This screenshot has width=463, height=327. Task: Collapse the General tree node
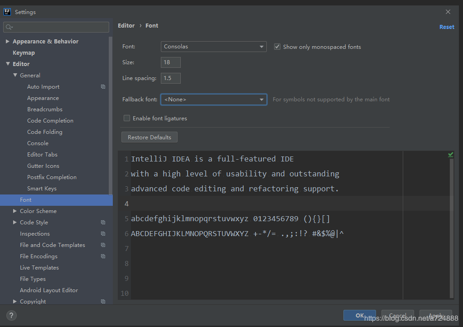coord(15,75)
